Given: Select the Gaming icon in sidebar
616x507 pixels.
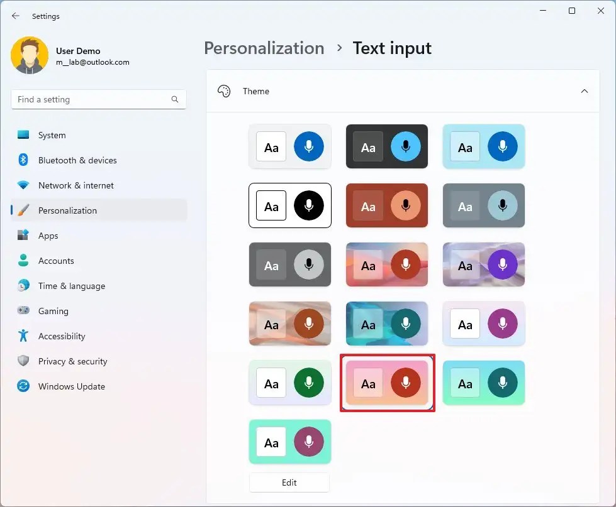Looking at the screenshot, I should coord(23,311).
